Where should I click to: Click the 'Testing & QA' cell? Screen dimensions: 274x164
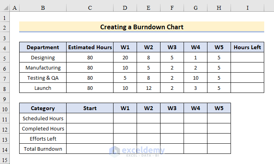(43, 78)
